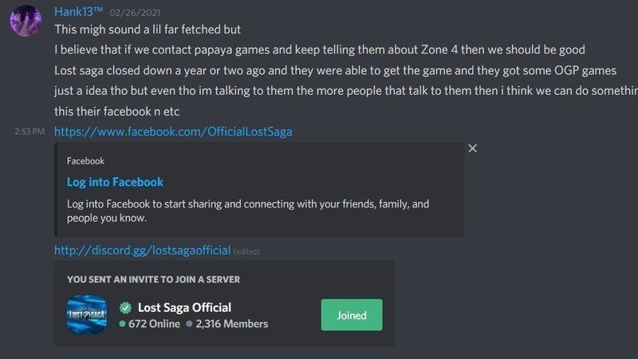Click the embed description about sharing and connecting
638x359 pixels.
point(247,211)
